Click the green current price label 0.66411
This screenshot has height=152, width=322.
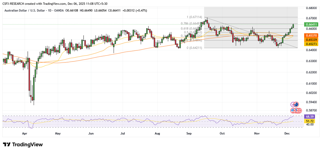coord(312,24)
